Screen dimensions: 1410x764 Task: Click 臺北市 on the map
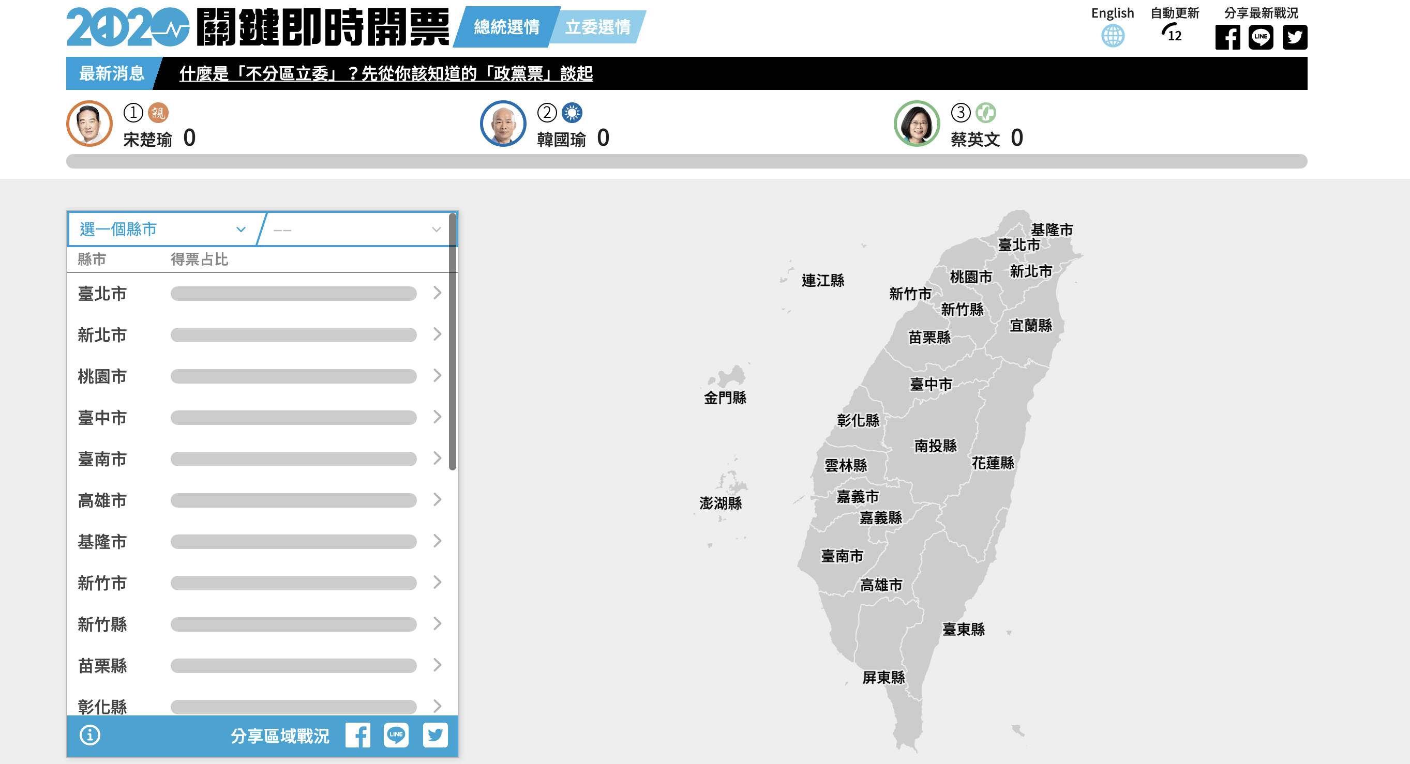click(x=1019, y=245)
